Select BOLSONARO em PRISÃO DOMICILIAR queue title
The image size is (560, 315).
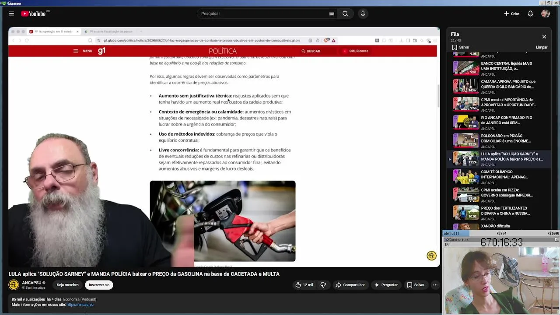[506, 138]
